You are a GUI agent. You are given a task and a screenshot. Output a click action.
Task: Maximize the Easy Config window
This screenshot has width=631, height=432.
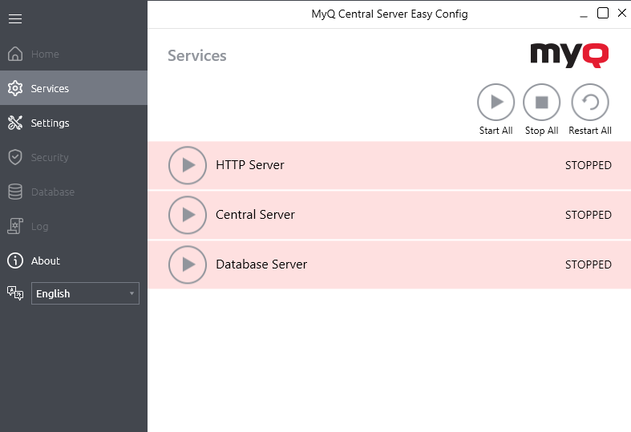point(603,13)
